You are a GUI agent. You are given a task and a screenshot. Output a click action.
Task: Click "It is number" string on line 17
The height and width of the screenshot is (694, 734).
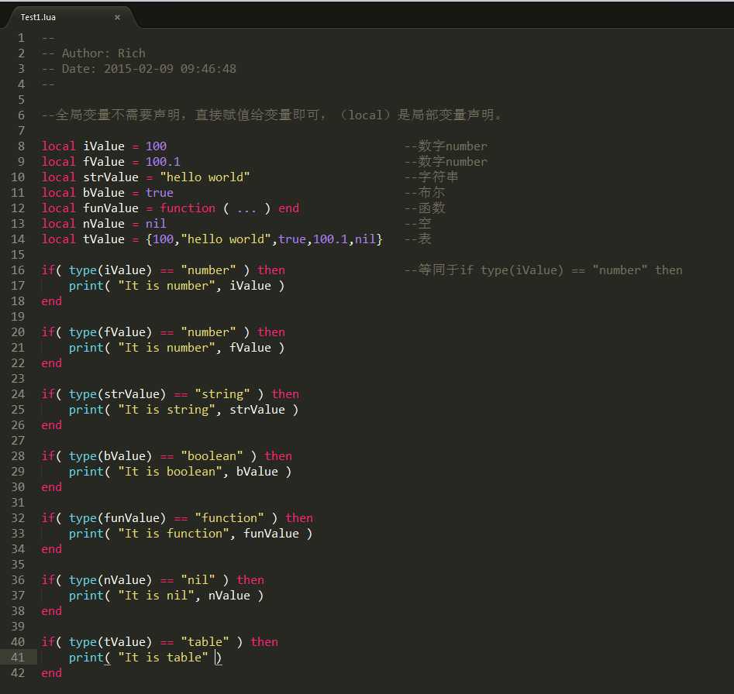point(166,286)
